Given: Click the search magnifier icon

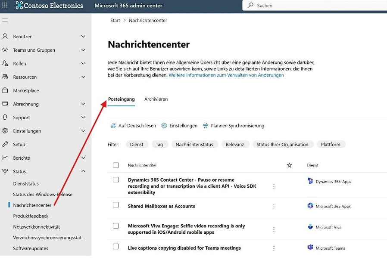Looking at the screenshot, I should coord(250,5).
